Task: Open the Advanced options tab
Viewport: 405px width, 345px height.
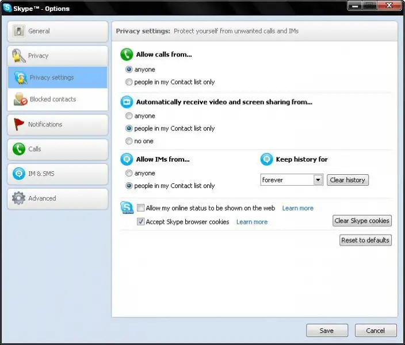Action: coord(58,198)
